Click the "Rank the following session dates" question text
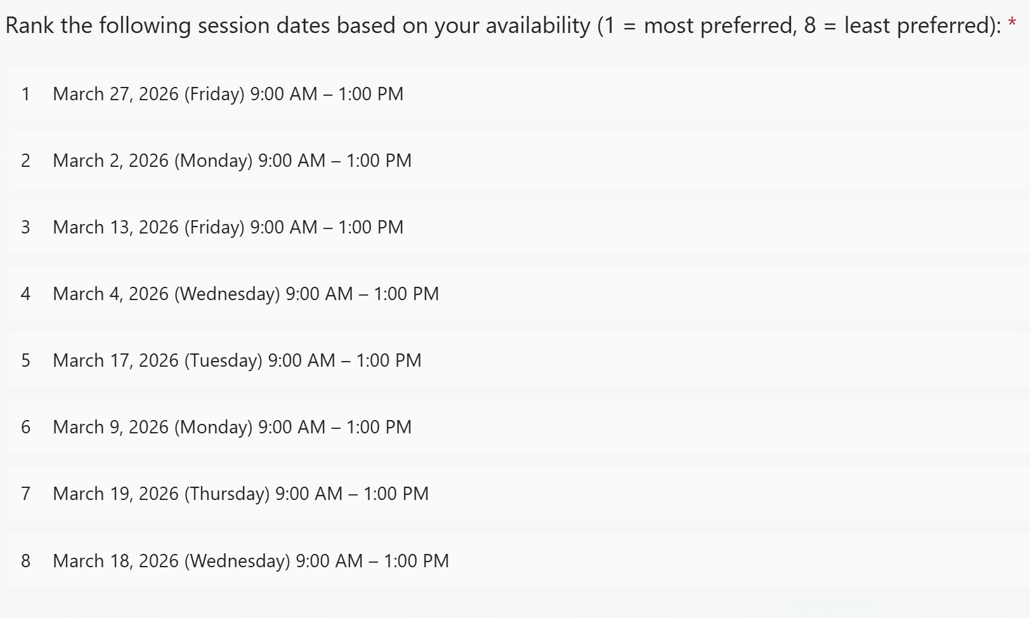Viewport: 1030px width, 618px height. [x=501, y=25]
